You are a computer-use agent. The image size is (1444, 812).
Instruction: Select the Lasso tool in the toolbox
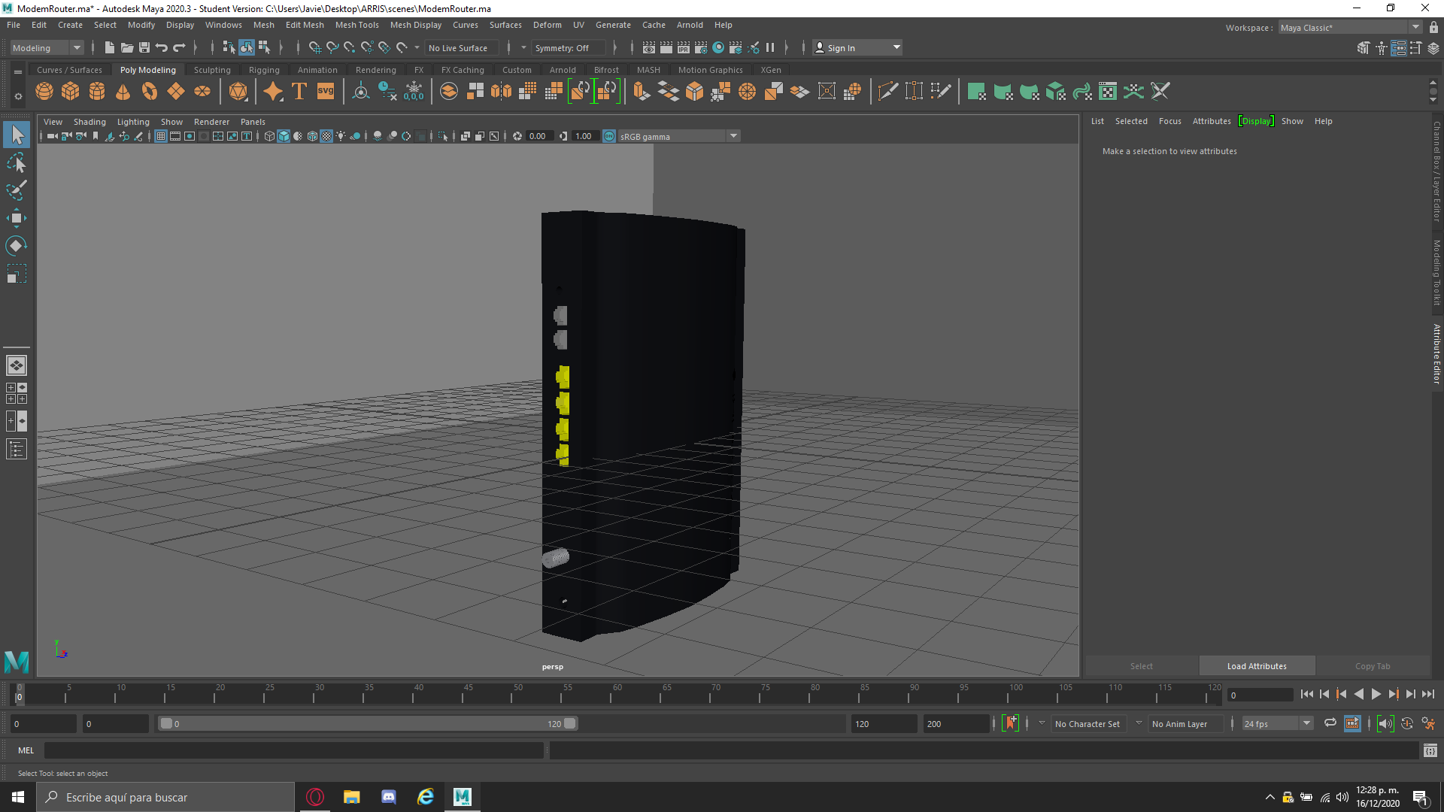click(17, 163)
